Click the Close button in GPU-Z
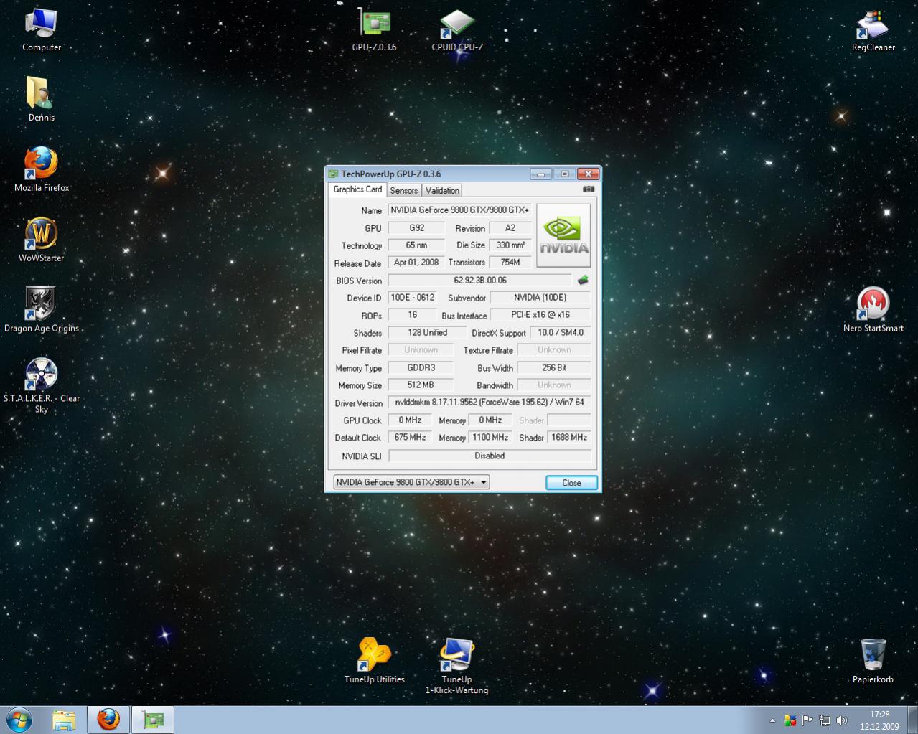The height and width of the screenshot is (734, 918). pos(571,483)
